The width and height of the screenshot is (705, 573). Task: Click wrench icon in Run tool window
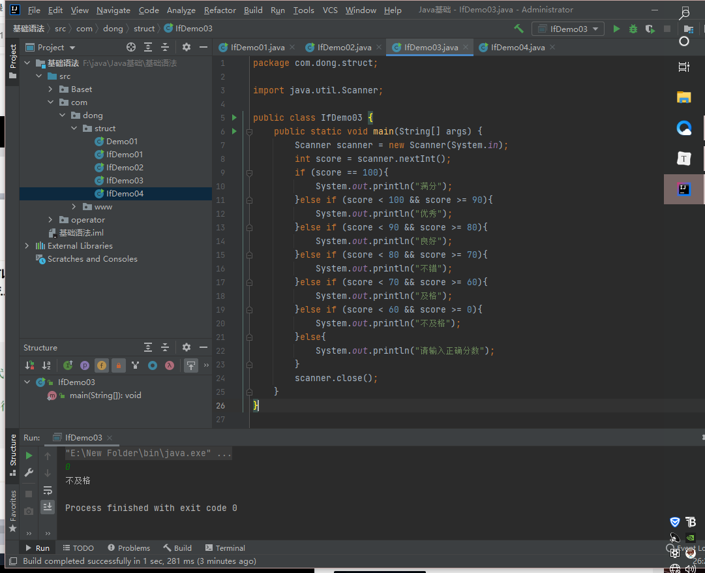[29, 472]
